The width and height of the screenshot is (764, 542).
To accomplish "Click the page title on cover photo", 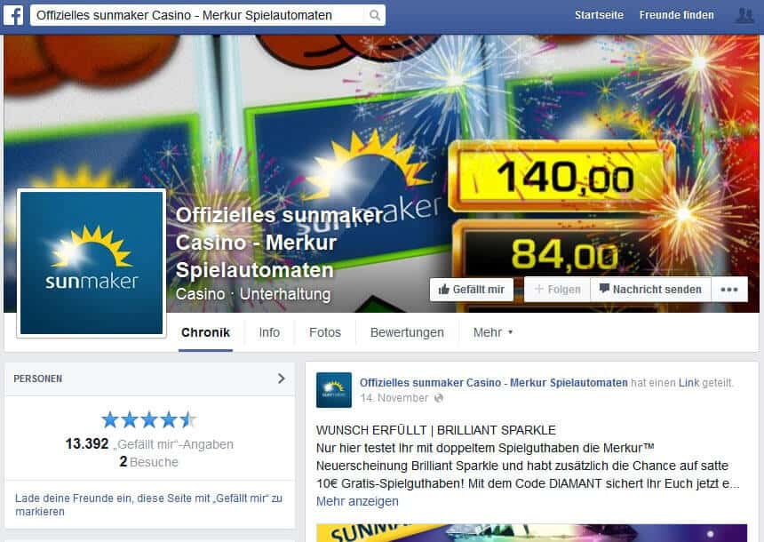I will (278, 243).
